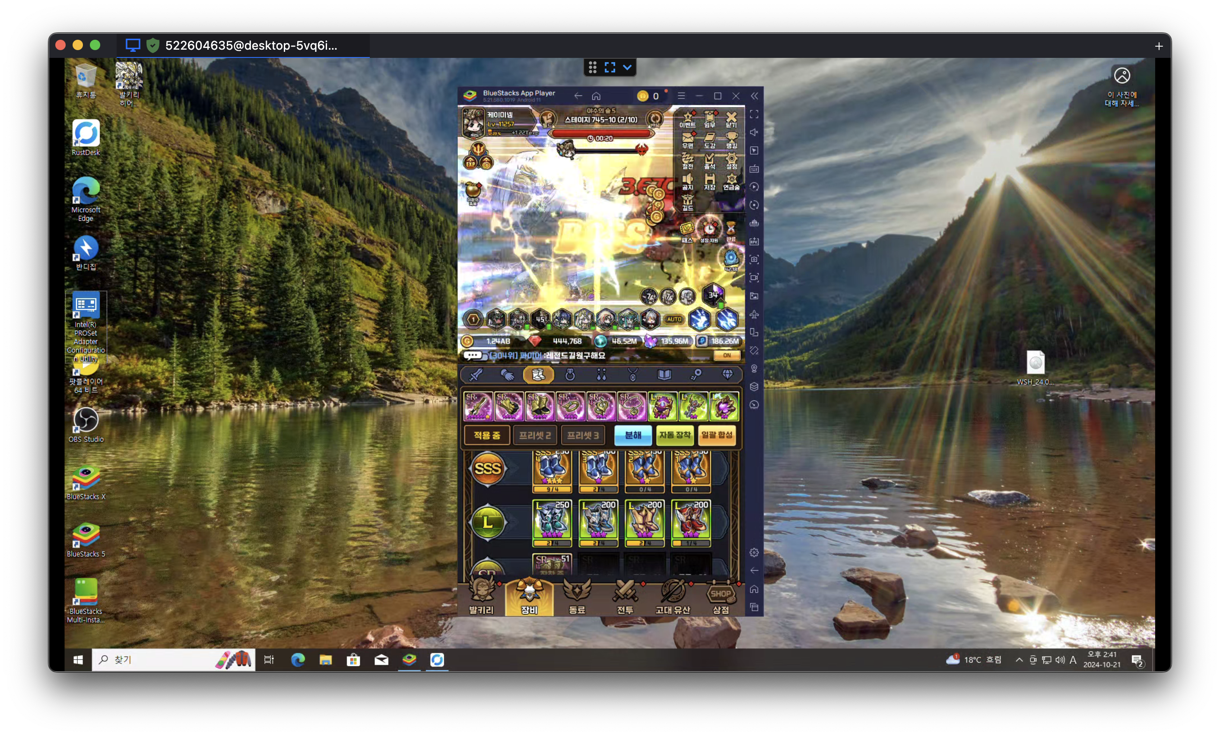The height and width of the screenshot is (736, 1220).
Task: Open the 설정 settings gear in the game menu
Action: point(731,160)
